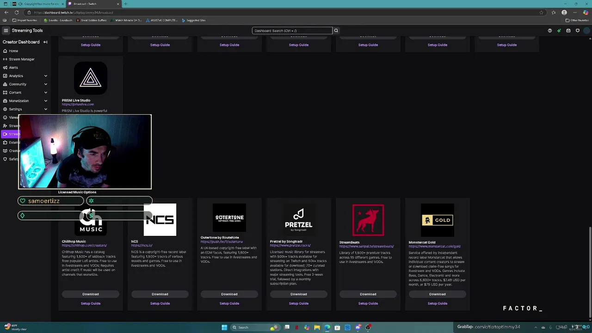Click the Pretzel by Songtradr logo
592x333 pixels.
(x=299, y=220)
